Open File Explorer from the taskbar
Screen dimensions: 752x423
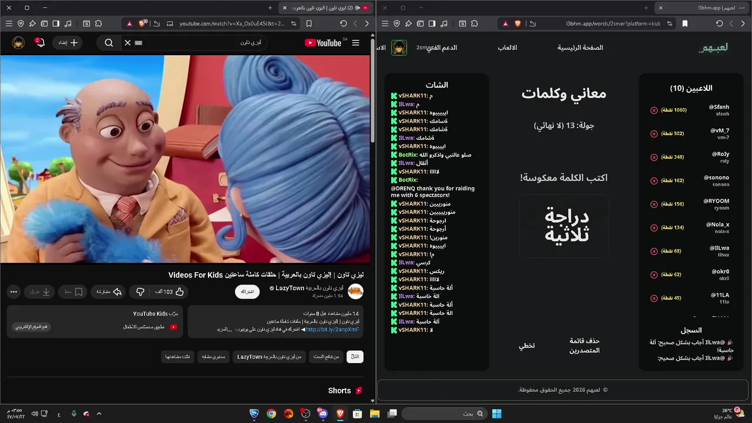[374, 414]
